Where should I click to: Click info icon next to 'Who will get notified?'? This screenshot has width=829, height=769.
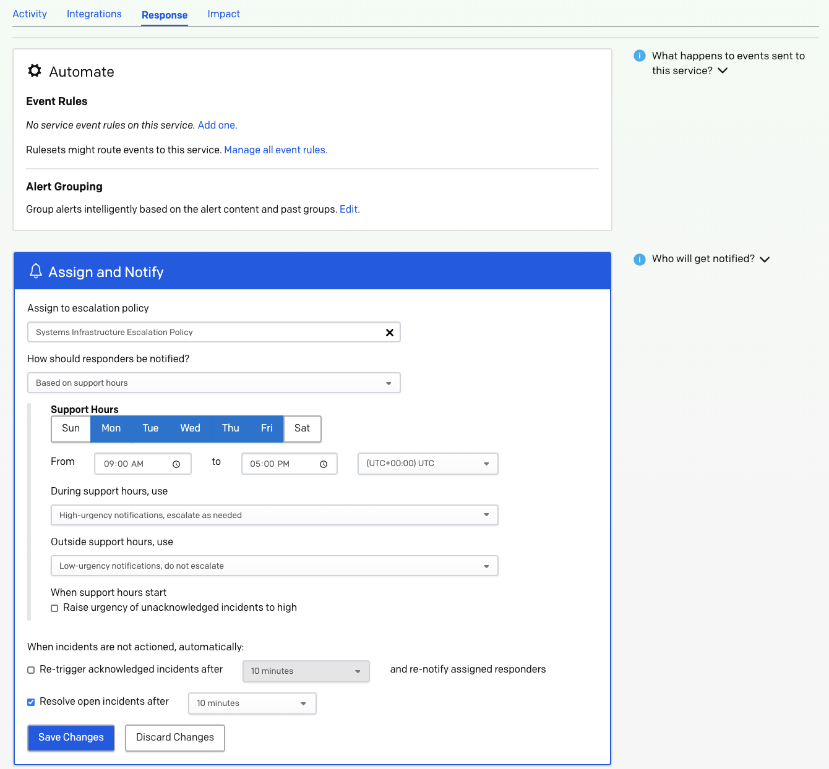tap(640, 259)
